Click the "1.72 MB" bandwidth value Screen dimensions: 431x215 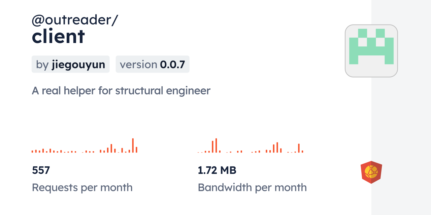click(217, 170)
